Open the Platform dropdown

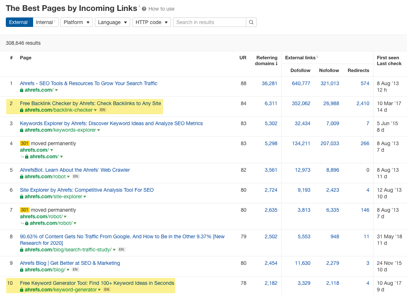pyautogui.click(x=76, y=22)
